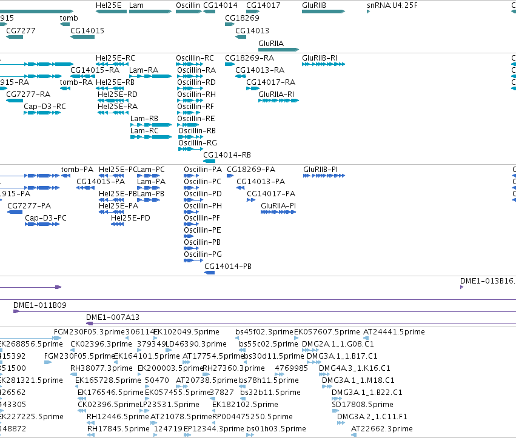516x438 pixels.
Task: Select the FGM230F05.3prime EST feature
Action: (x=56, y=338)
